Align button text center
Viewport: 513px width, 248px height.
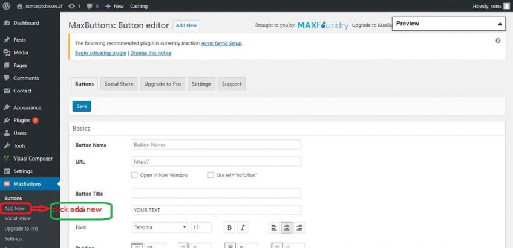tap(287, 227)
